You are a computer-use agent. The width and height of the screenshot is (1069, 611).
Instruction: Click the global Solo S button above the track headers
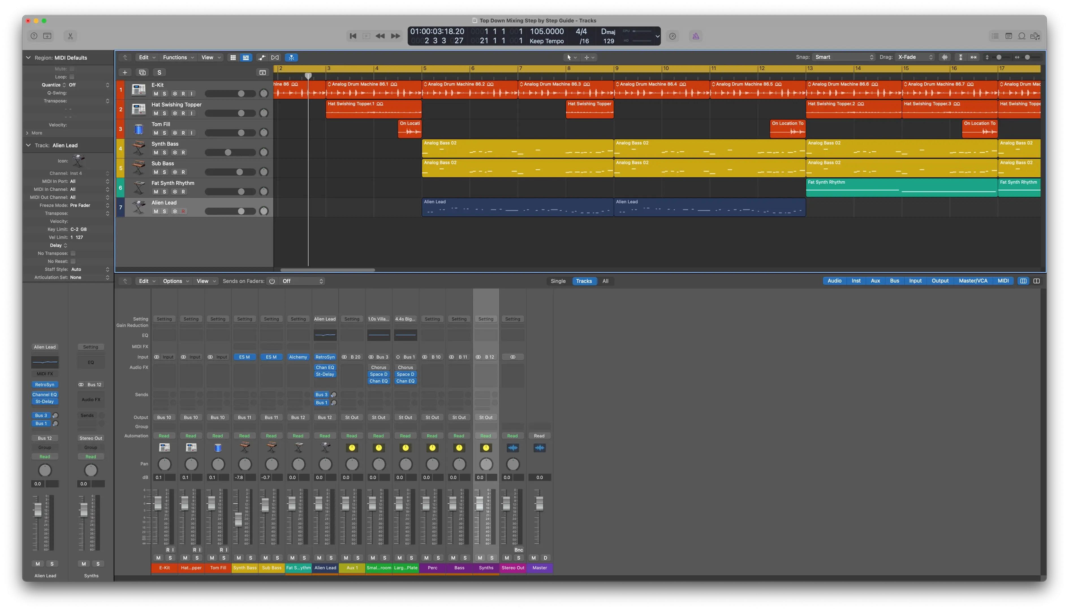coord(159,73)
